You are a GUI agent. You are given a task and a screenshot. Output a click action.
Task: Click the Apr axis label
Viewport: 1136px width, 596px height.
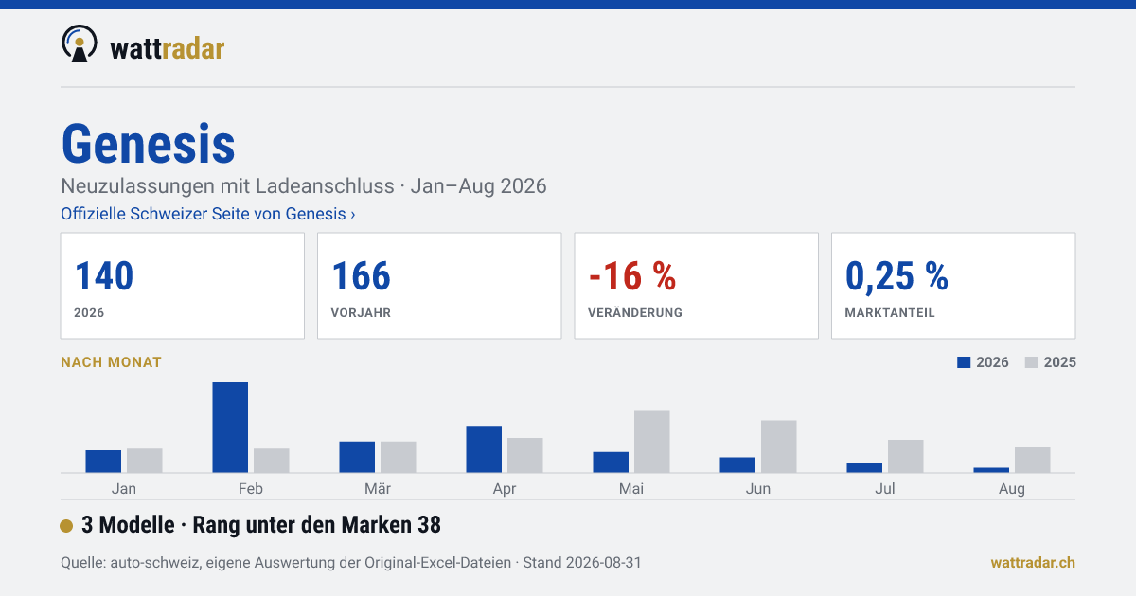pyautogui.click(x=505, y=489)
